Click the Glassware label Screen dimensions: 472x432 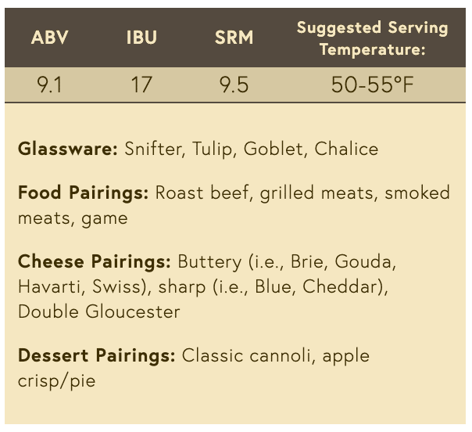68,149
